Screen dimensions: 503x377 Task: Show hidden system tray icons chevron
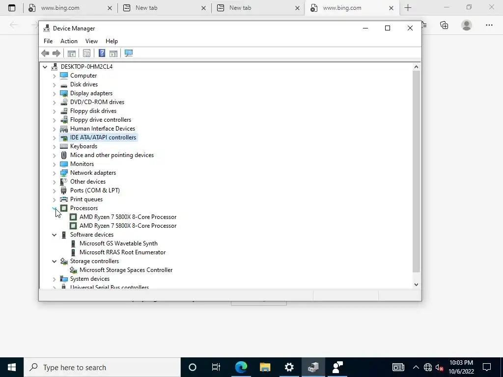416,367
